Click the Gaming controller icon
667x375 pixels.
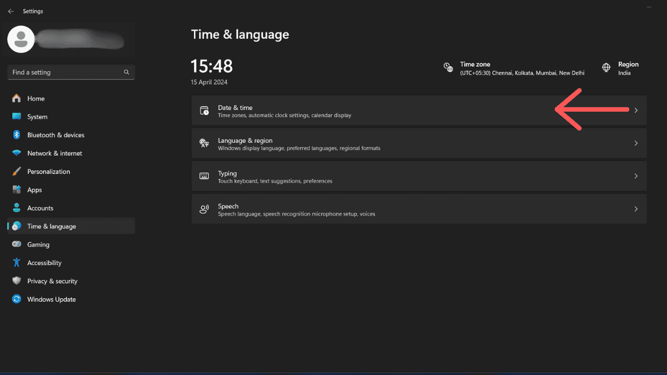[17, 244]
